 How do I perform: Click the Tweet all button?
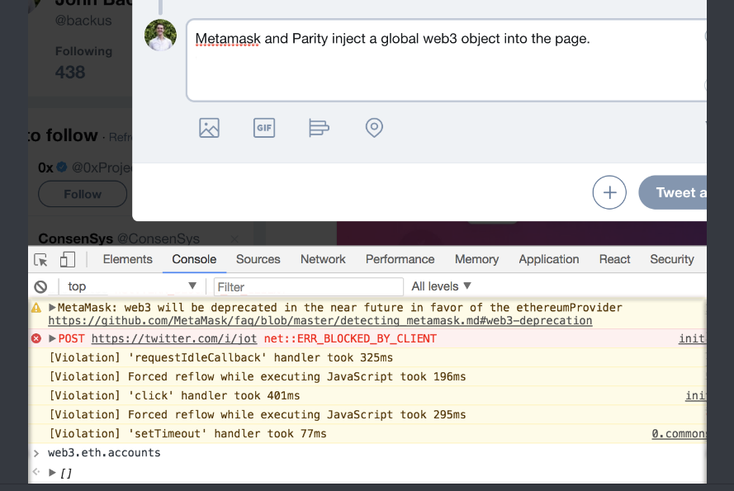pos(673,192)
